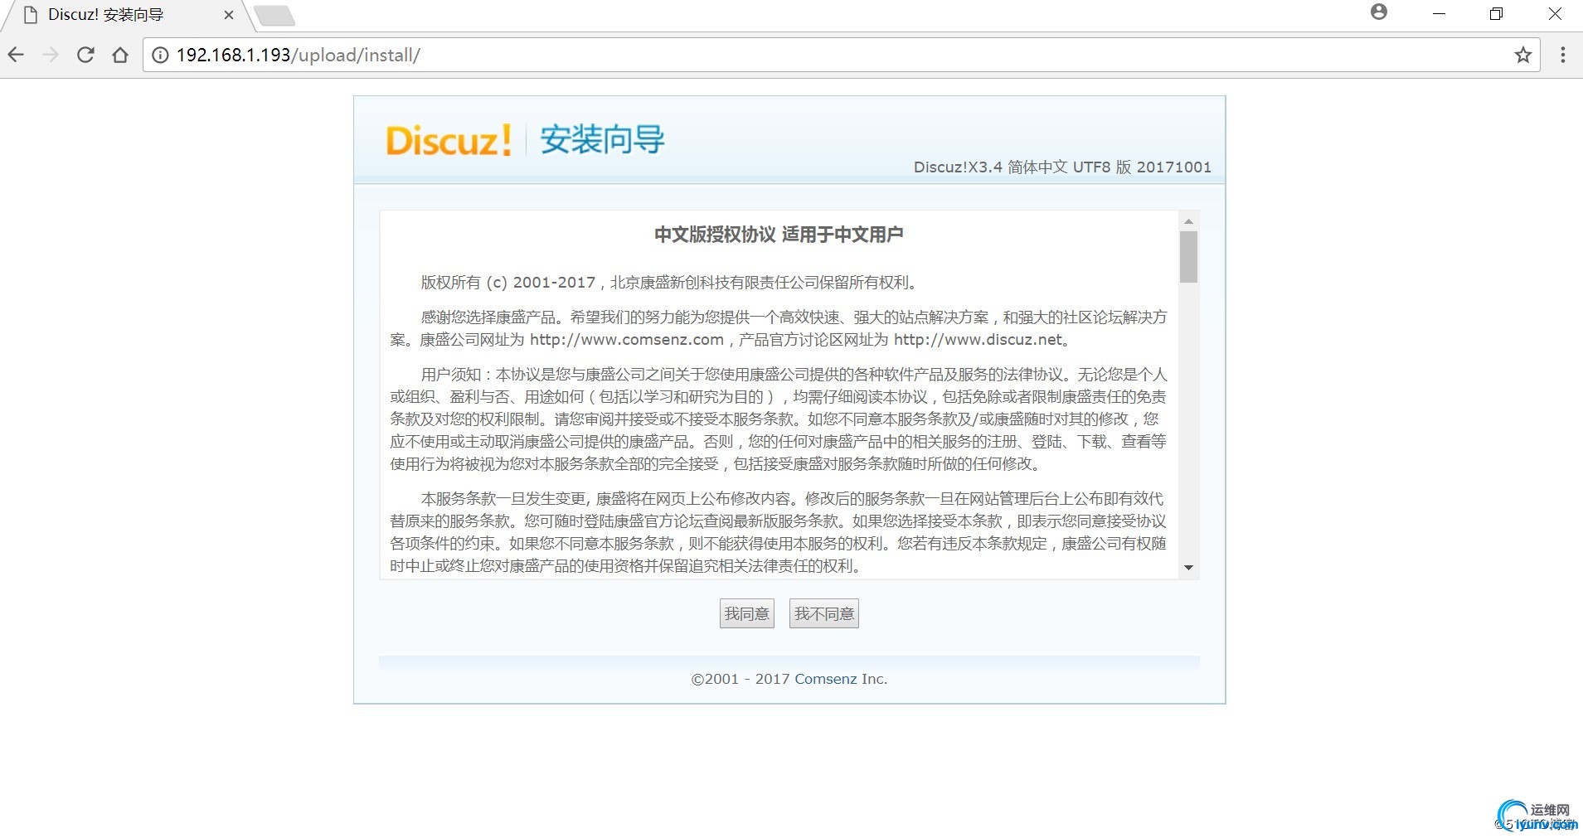
Task: Reload the install page
Action: pyautogui.click(x=85, y=55)
